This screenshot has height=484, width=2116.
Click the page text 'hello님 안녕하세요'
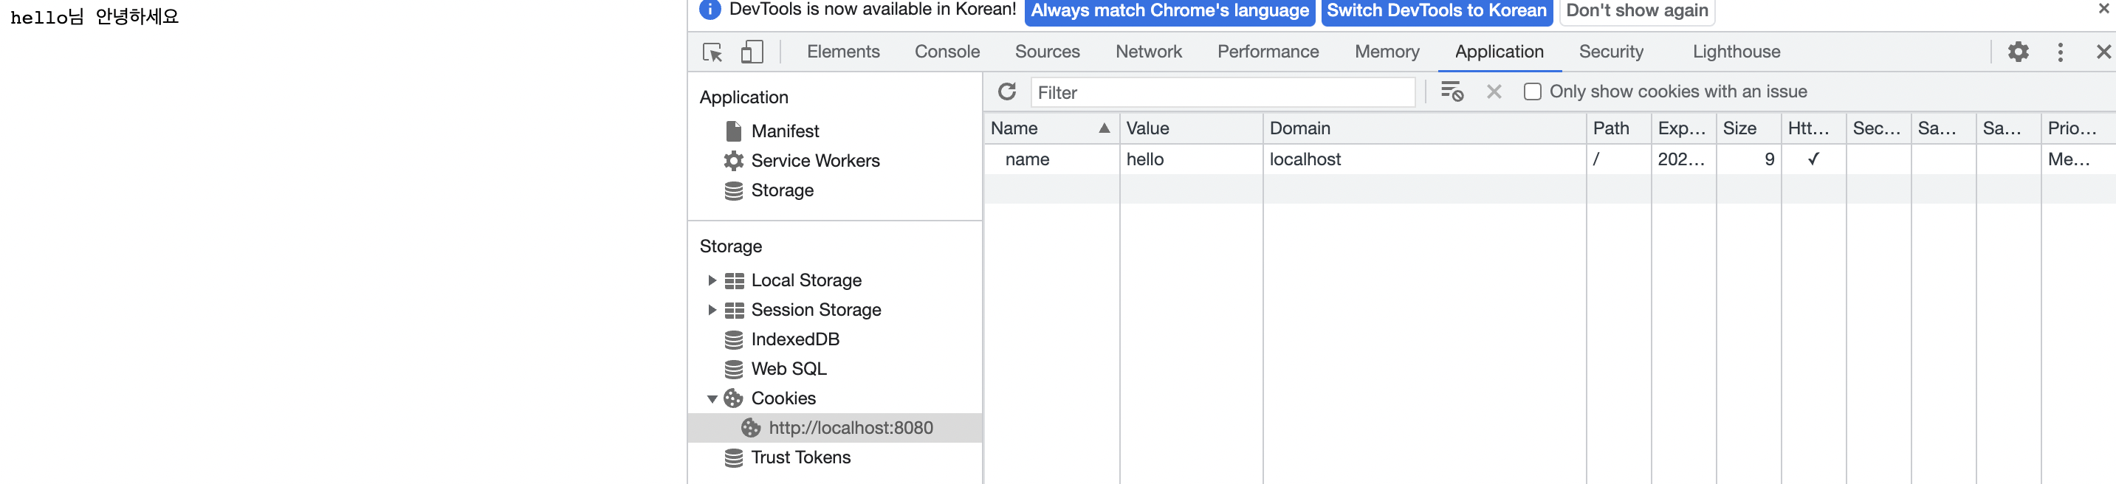click(95, 16)
